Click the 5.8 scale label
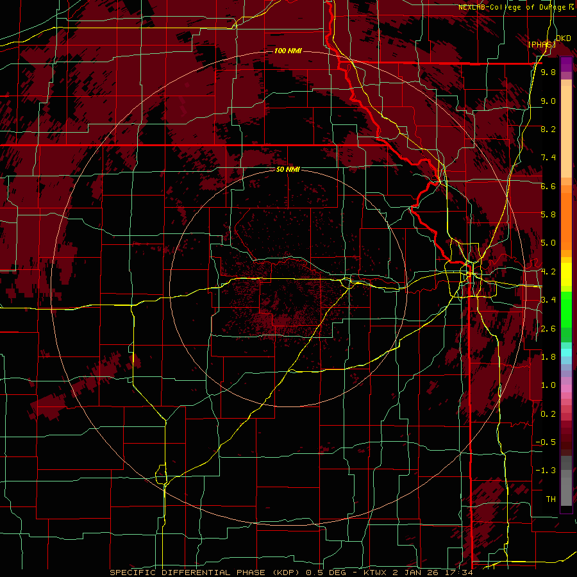Image resolution: width=577 pixels, height=577 pixels. coord(548,215)
